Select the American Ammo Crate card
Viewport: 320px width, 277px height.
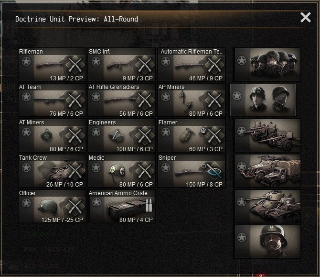tap(122, 206)
